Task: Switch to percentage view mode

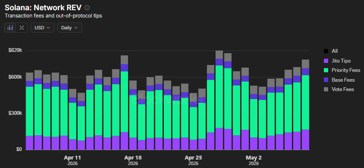Action: (22, 28)
